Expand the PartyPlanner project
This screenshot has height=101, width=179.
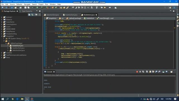[2, 31]
